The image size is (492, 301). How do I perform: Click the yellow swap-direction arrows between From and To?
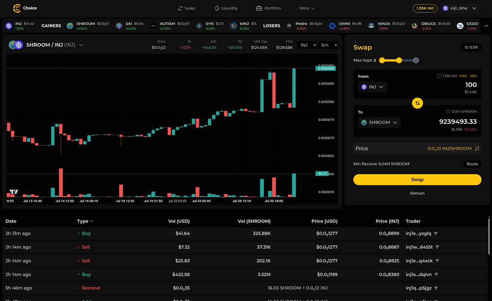click(x=417, y=103)
